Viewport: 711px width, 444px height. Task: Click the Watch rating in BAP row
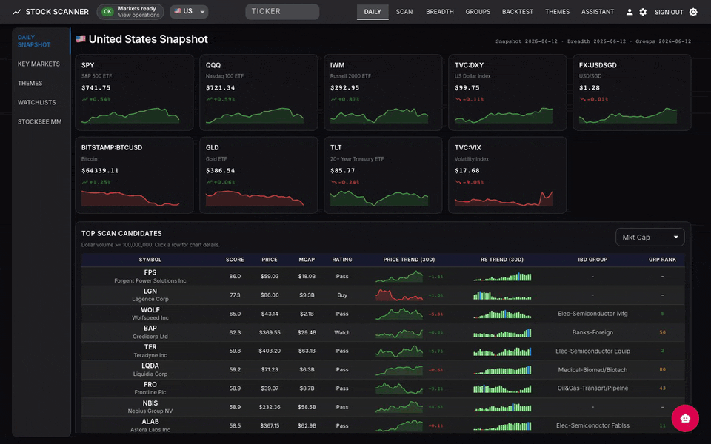(342, 332)
